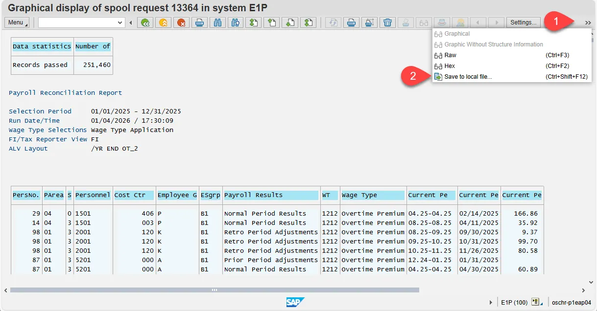The width and height of the screenshot is (597, 311).
Task: Click the Find Next binoculars-plus icon
Action: point(235,22)
